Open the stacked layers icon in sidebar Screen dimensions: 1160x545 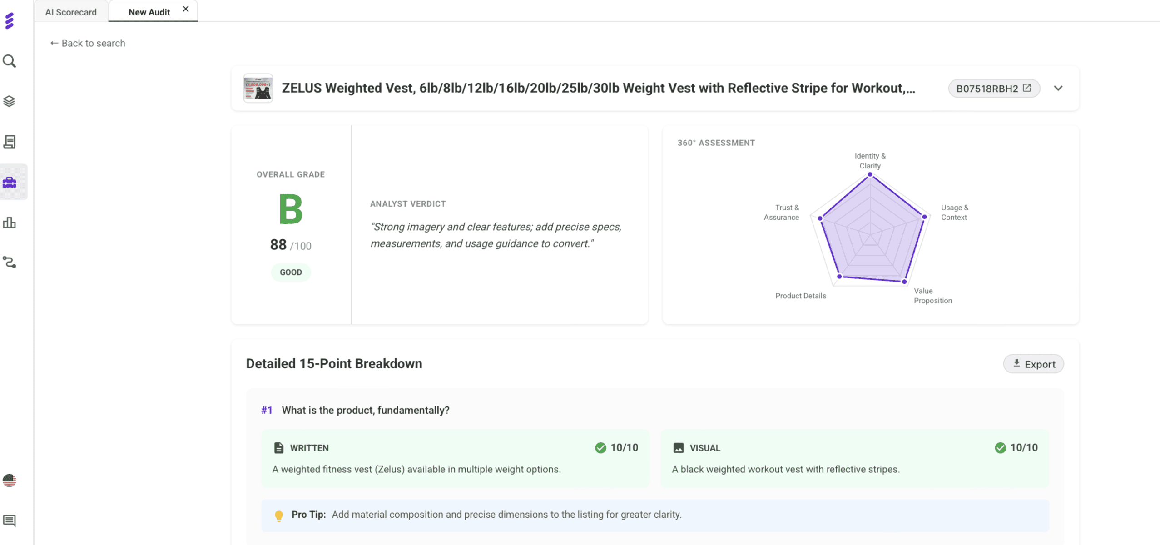(10, 101)
